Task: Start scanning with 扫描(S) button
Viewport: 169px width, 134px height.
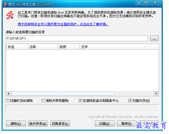Action: (x=105, y=124)
